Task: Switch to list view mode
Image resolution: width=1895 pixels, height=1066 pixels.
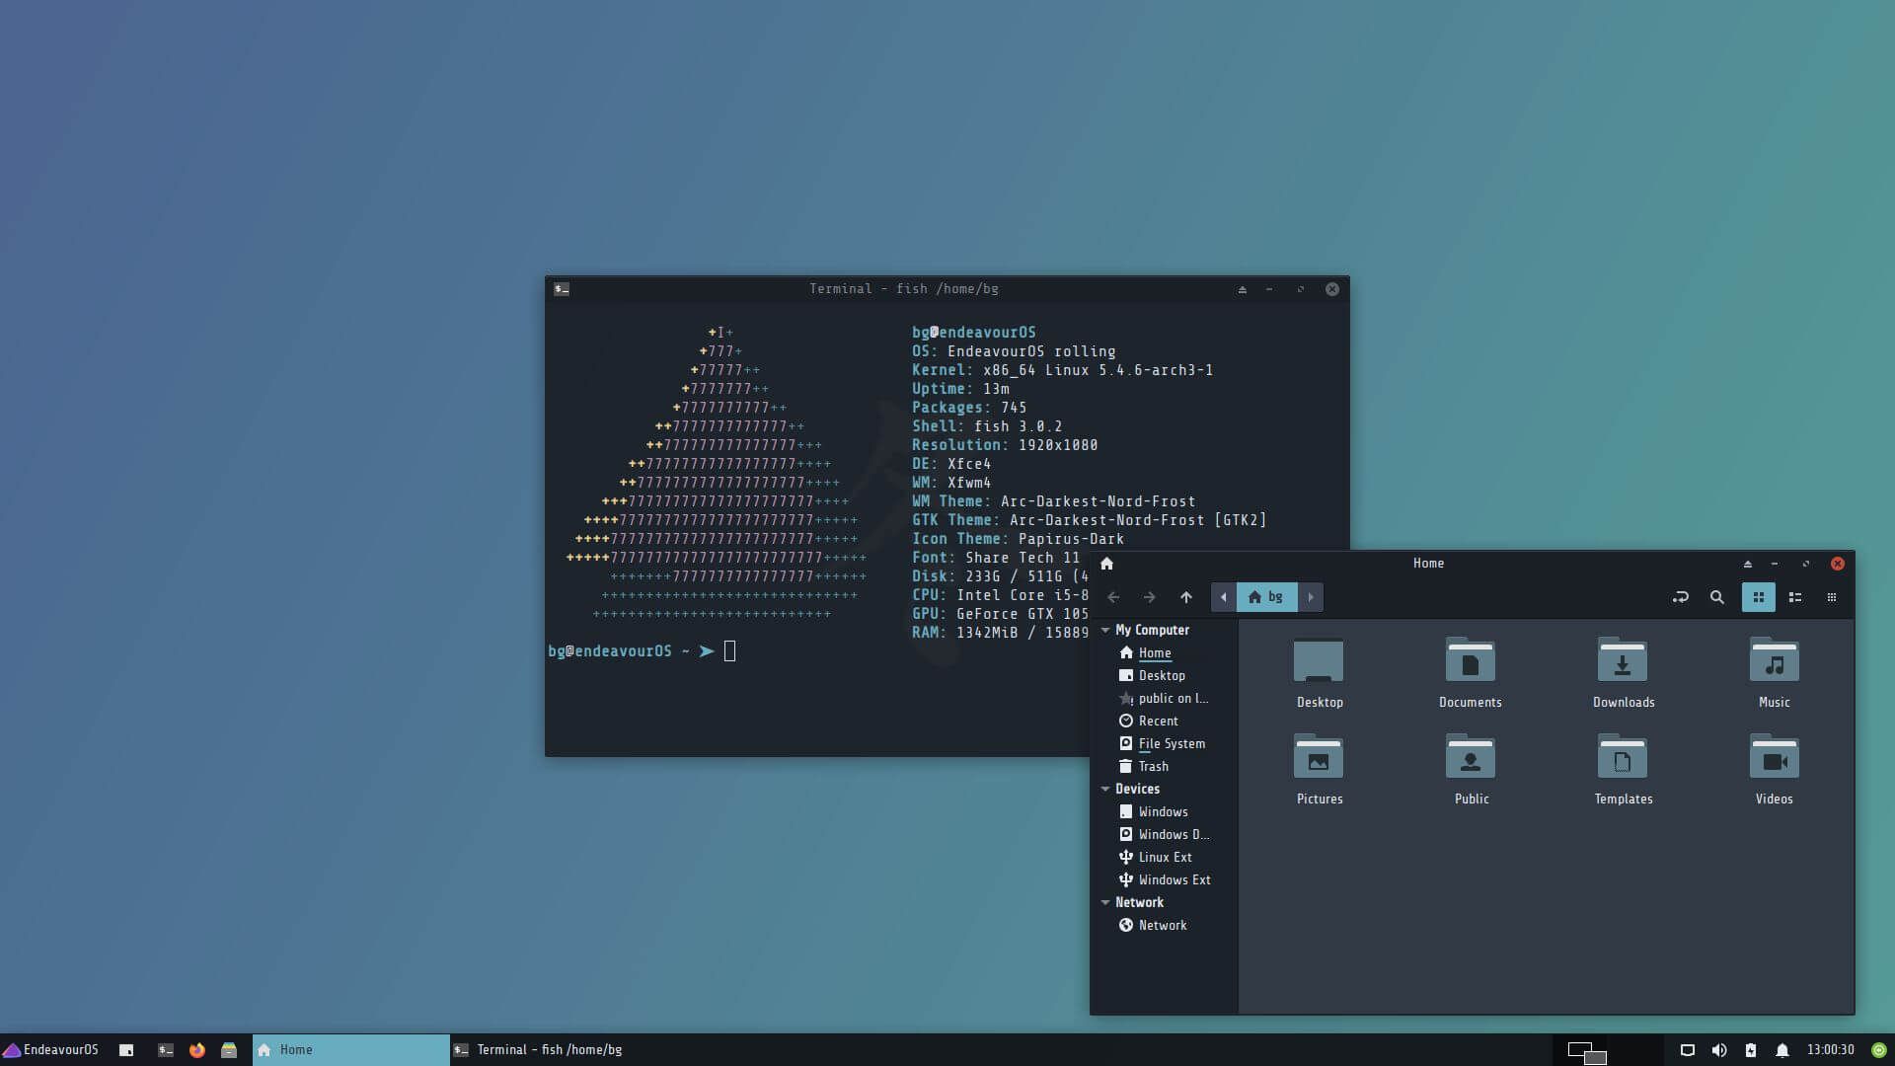Action: [x=1795, y=597]
